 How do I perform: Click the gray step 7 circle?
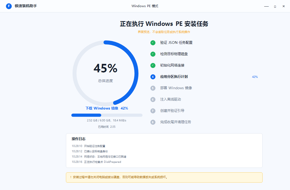(x=153, y=111)
